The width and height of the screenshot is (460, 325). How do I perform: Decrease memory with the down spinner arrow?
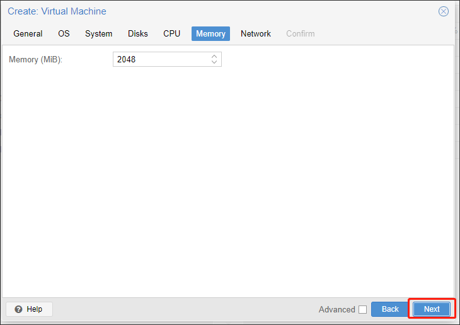pyautogui.click(x=214, y=62)
